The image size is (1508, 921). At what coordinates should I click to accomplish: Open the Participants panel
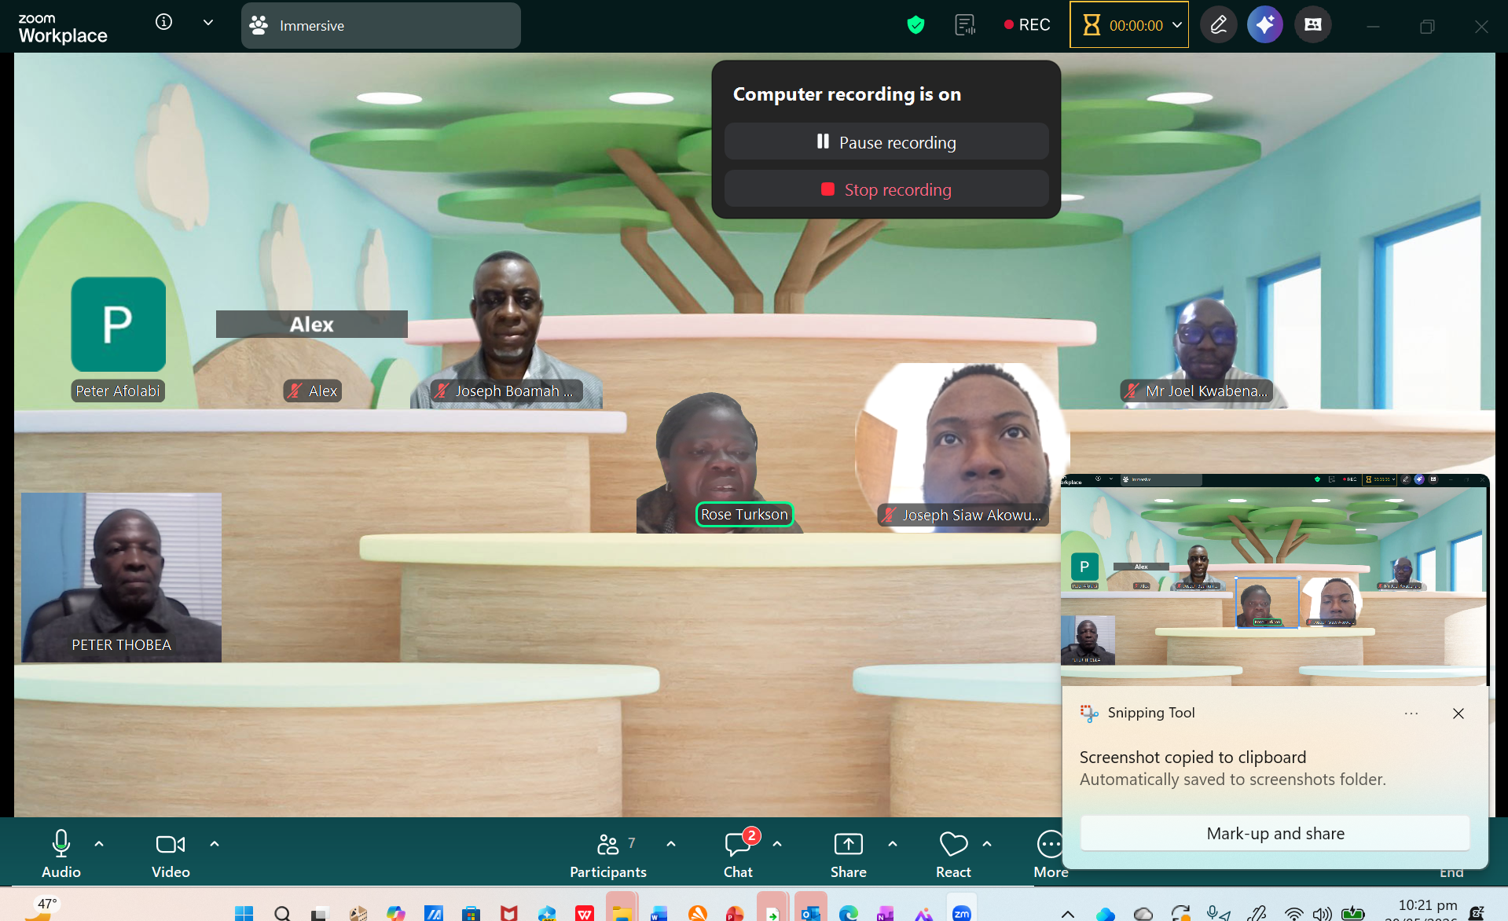click(608, 853)
